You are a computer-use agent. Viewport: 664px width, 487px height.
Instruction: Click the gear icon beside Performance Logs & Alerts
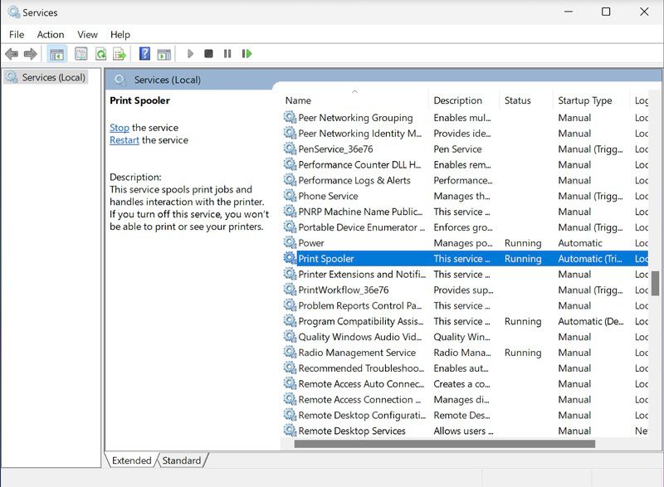290,180
